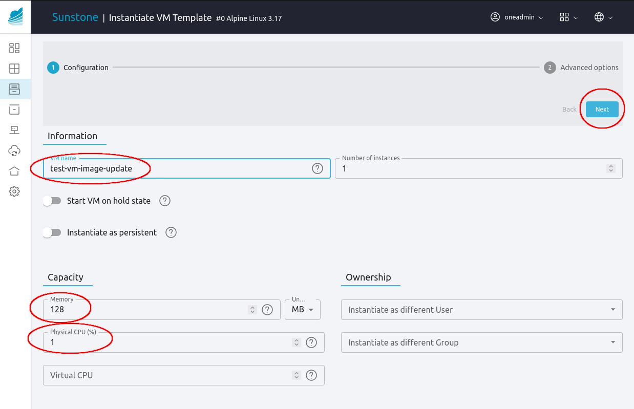Open the Dashboard sidebar icon
Screen dimensions: 634x409
14,48
